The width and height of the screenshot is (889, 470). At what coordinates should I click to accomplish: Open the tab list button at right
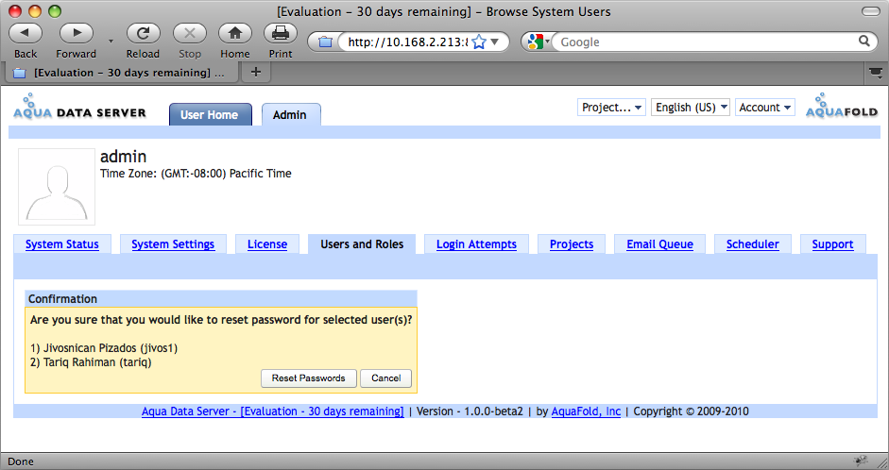pyautogui.click(x=876, y=72)
